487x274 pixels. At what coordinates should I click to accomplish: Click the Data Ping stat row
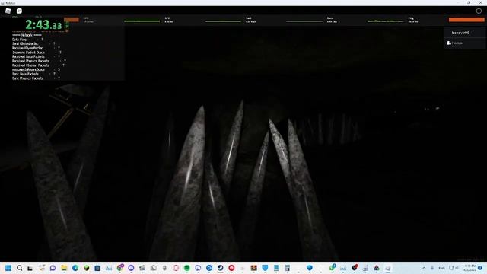point(27,40)
